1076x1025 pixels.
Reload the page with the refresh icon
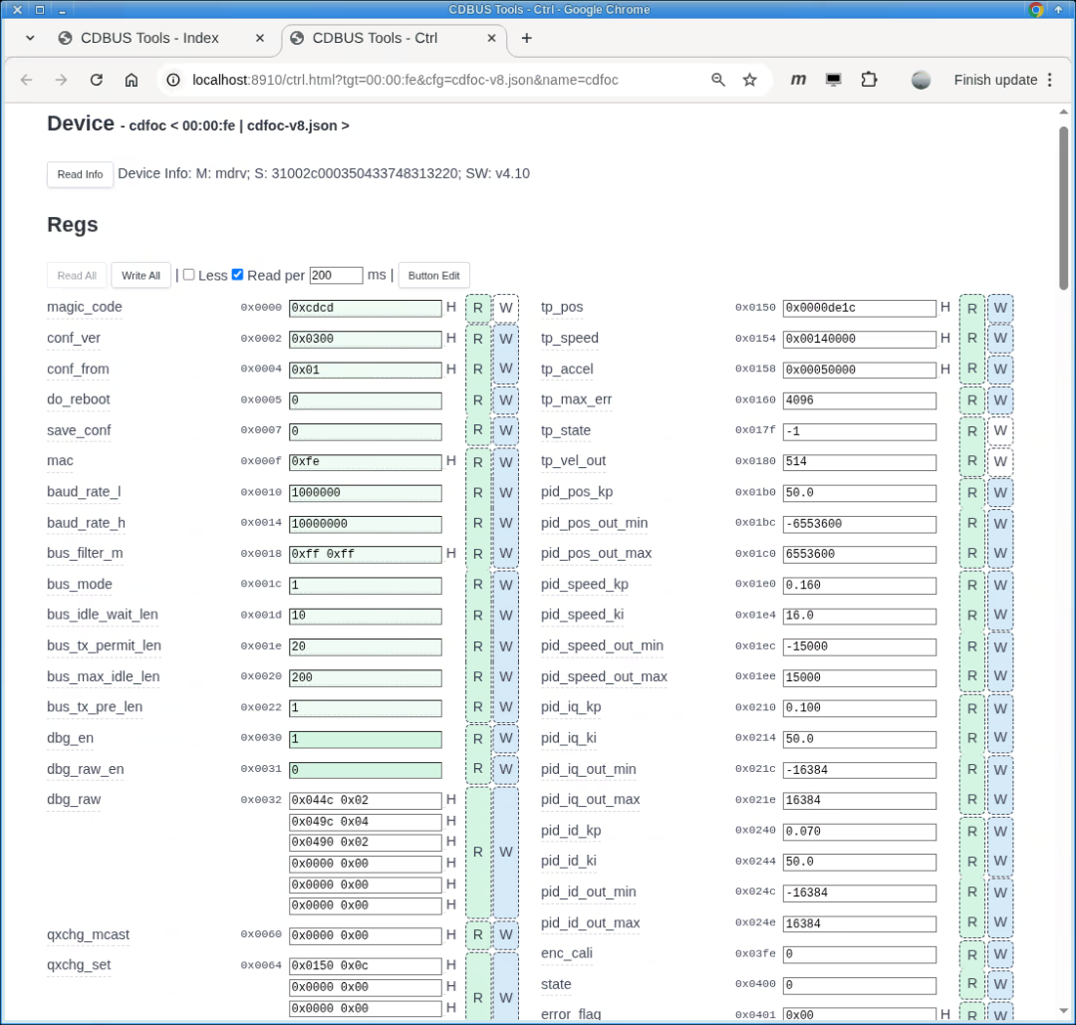(x=96, y=80)
